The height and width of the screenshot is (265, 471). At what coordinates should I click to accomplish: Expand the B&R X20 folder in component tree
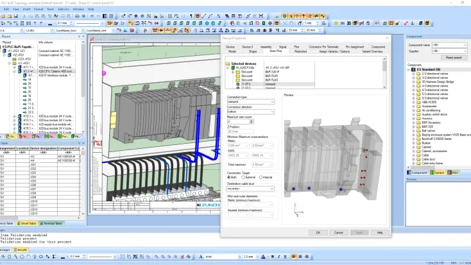(x=413, y=127)
